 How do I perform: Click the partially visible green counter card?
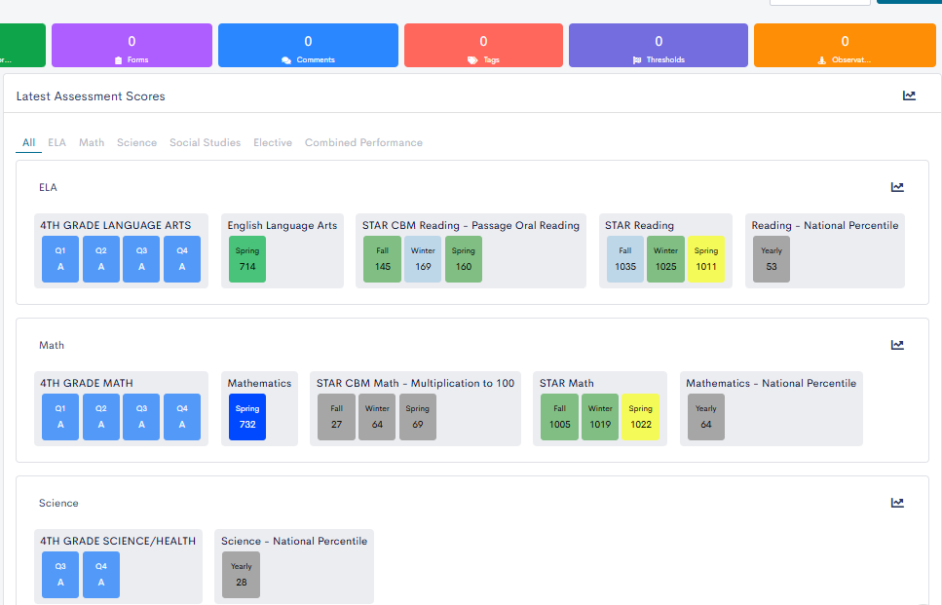22,45
